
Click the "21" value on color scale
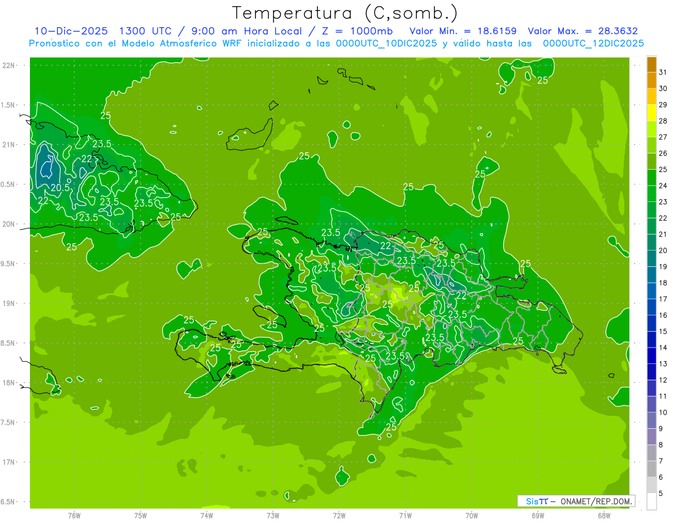663,234
